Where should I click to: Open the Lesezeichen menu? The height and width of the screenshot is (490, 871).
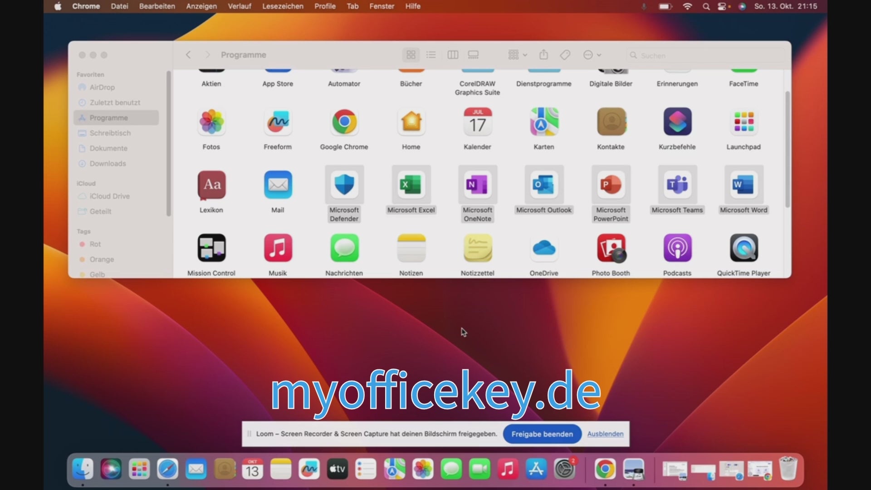tap(283, 6)
